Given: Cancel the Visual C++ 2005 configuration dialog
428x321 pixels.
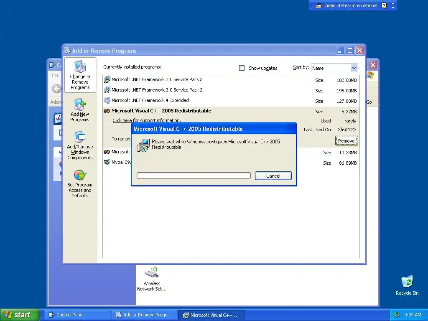Looking at the screenshot, I should 273,176.
